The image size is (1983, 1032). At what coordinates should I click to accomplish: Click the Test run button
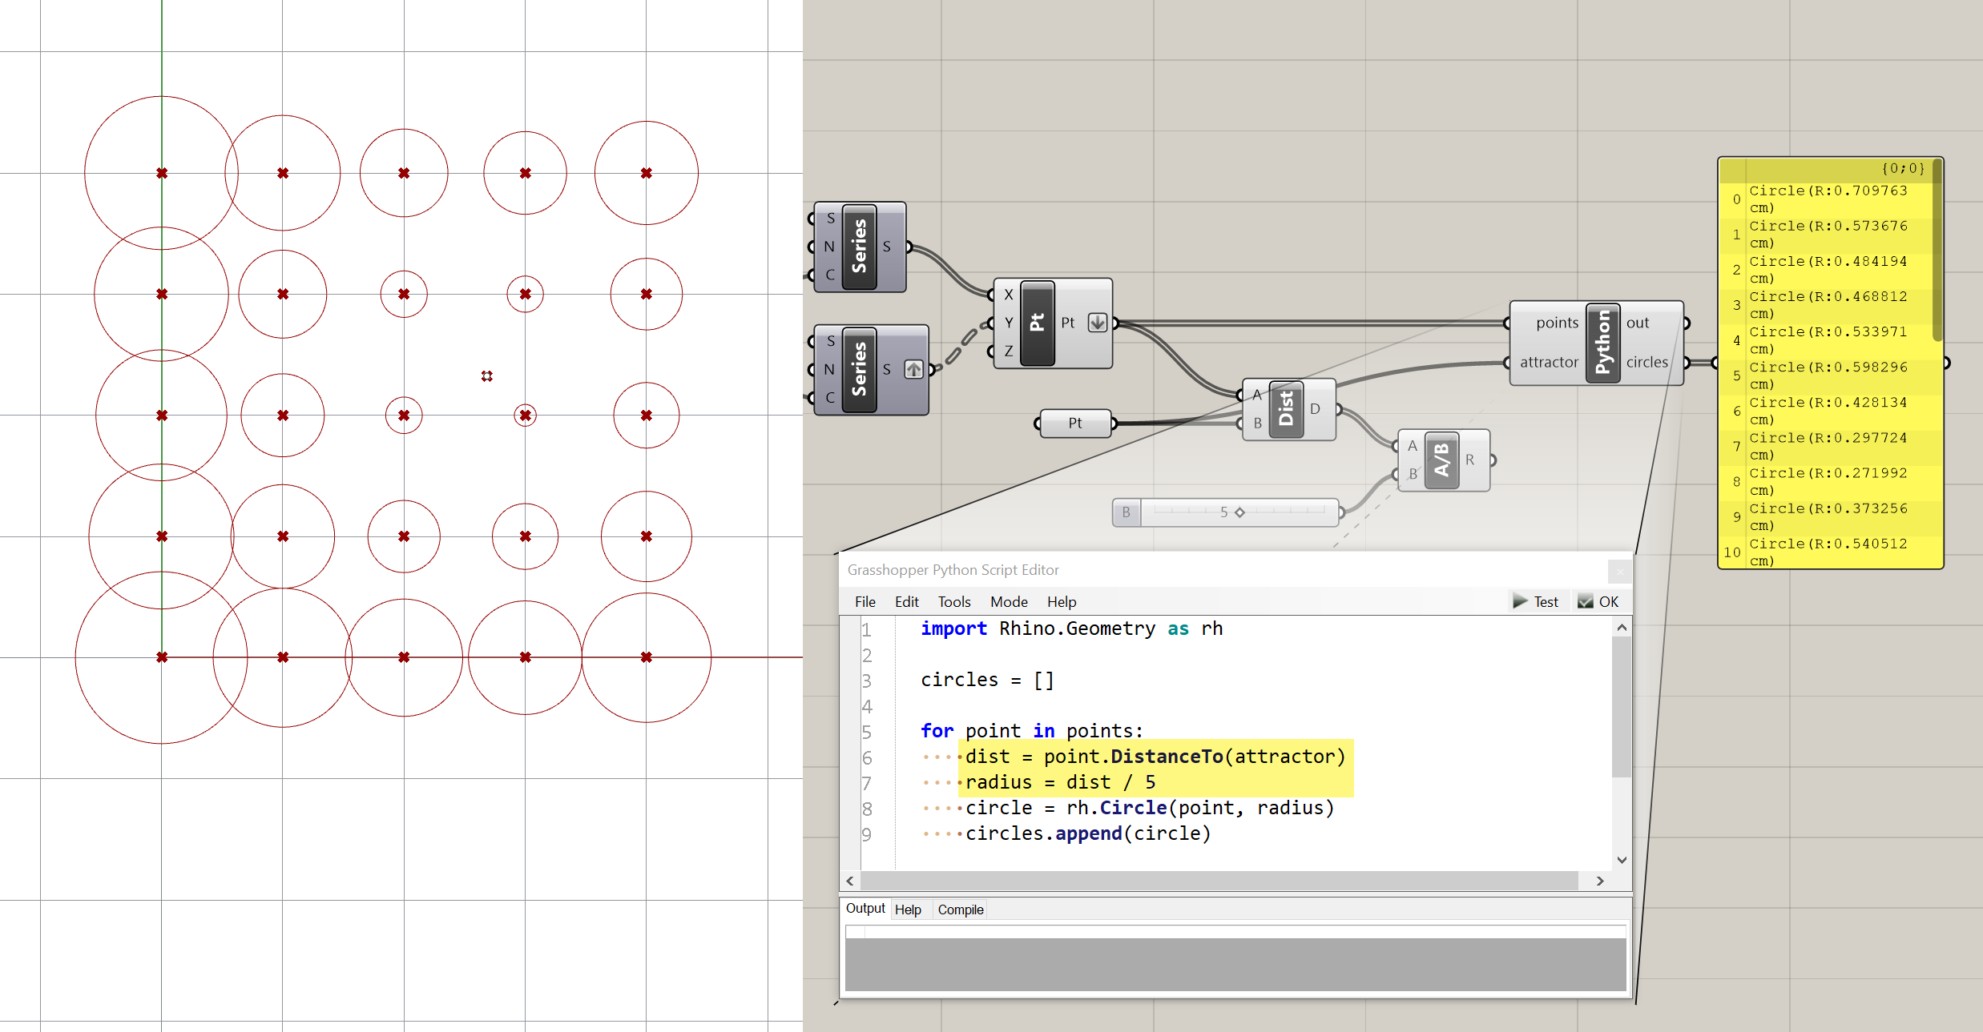pos(1536,601)
